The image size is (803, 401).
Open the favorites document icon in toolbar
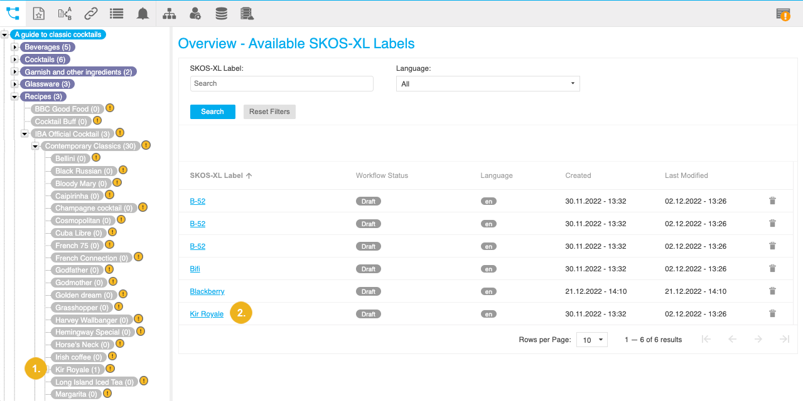[x=38, y=13]
